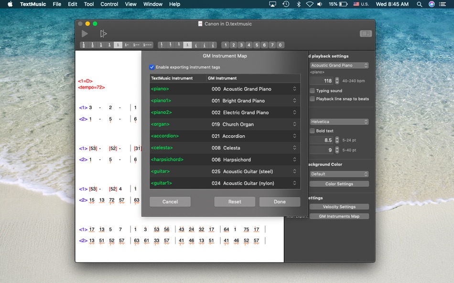Open the Help menu
The image size is (454, 283).
tap(174, 4)
